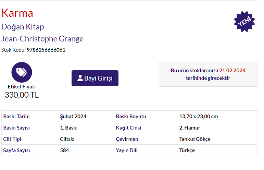Click the 13,70 x 23,00 cm value
The height and width of the screenshot is (170, 264).
point(198,117)
